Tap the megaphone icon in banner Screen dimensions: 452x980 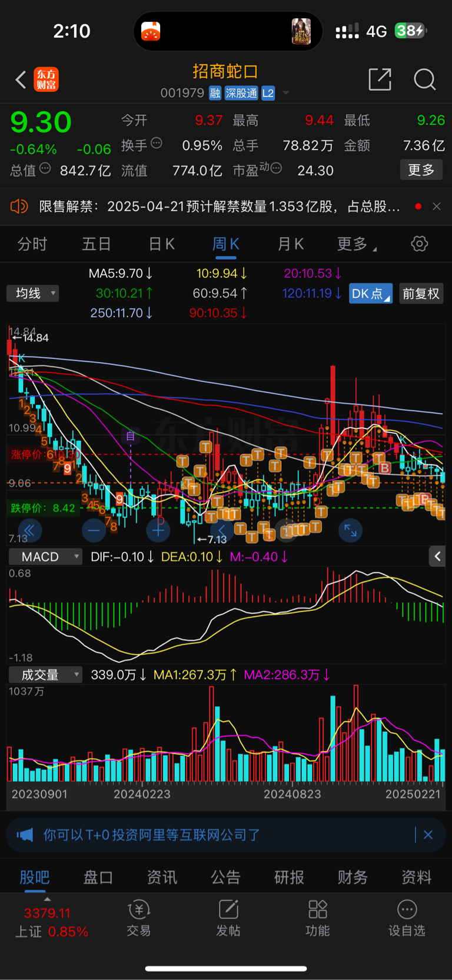[25, 835]
